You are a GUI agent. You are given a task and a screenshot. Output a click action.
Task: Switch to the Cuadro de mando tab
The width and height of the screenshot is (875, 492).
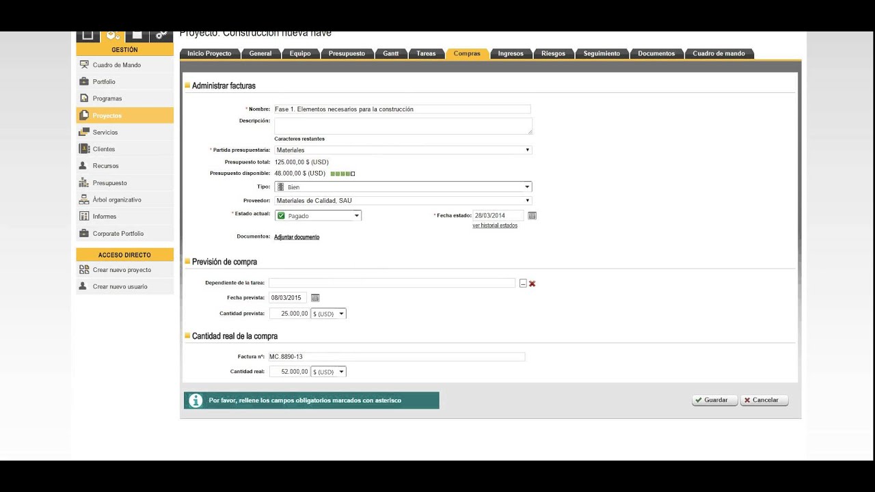pyautogui.click(x=718, y=53)
